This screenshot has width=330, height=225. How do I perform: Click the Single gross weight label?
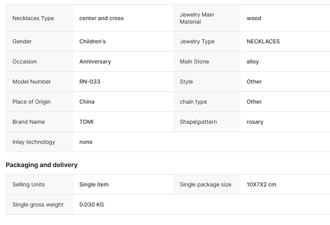point(38,205)
